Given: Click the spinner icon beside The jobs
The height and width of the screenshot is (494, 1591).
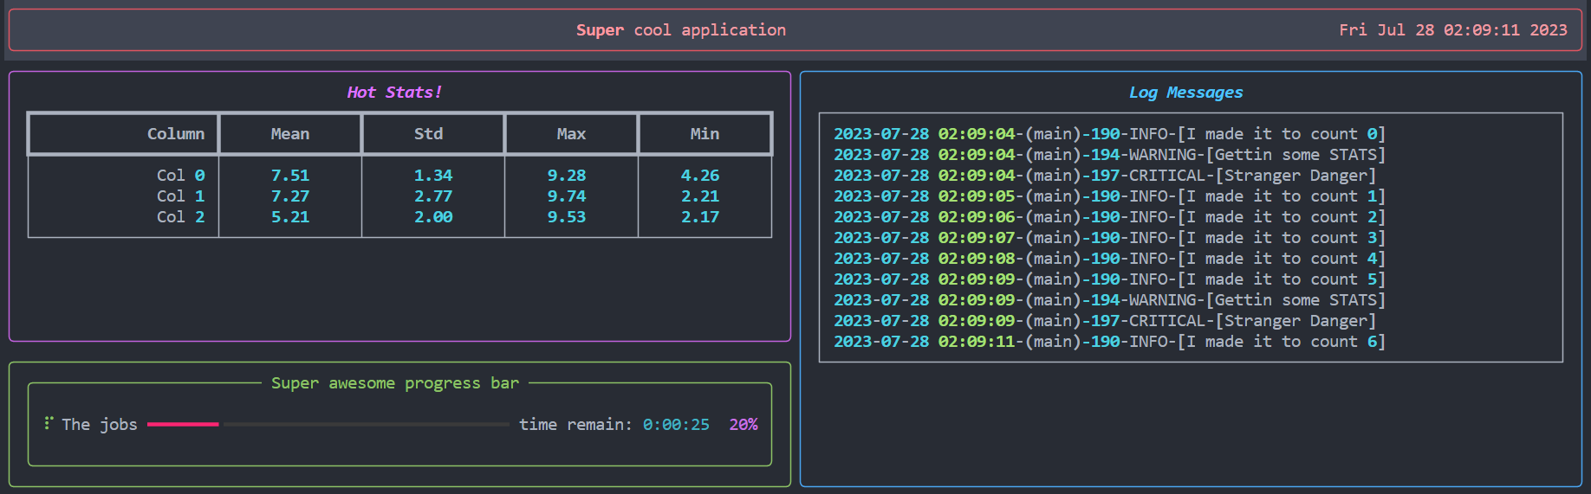Looking at the screenshot, I should click(x=49, y=423).
